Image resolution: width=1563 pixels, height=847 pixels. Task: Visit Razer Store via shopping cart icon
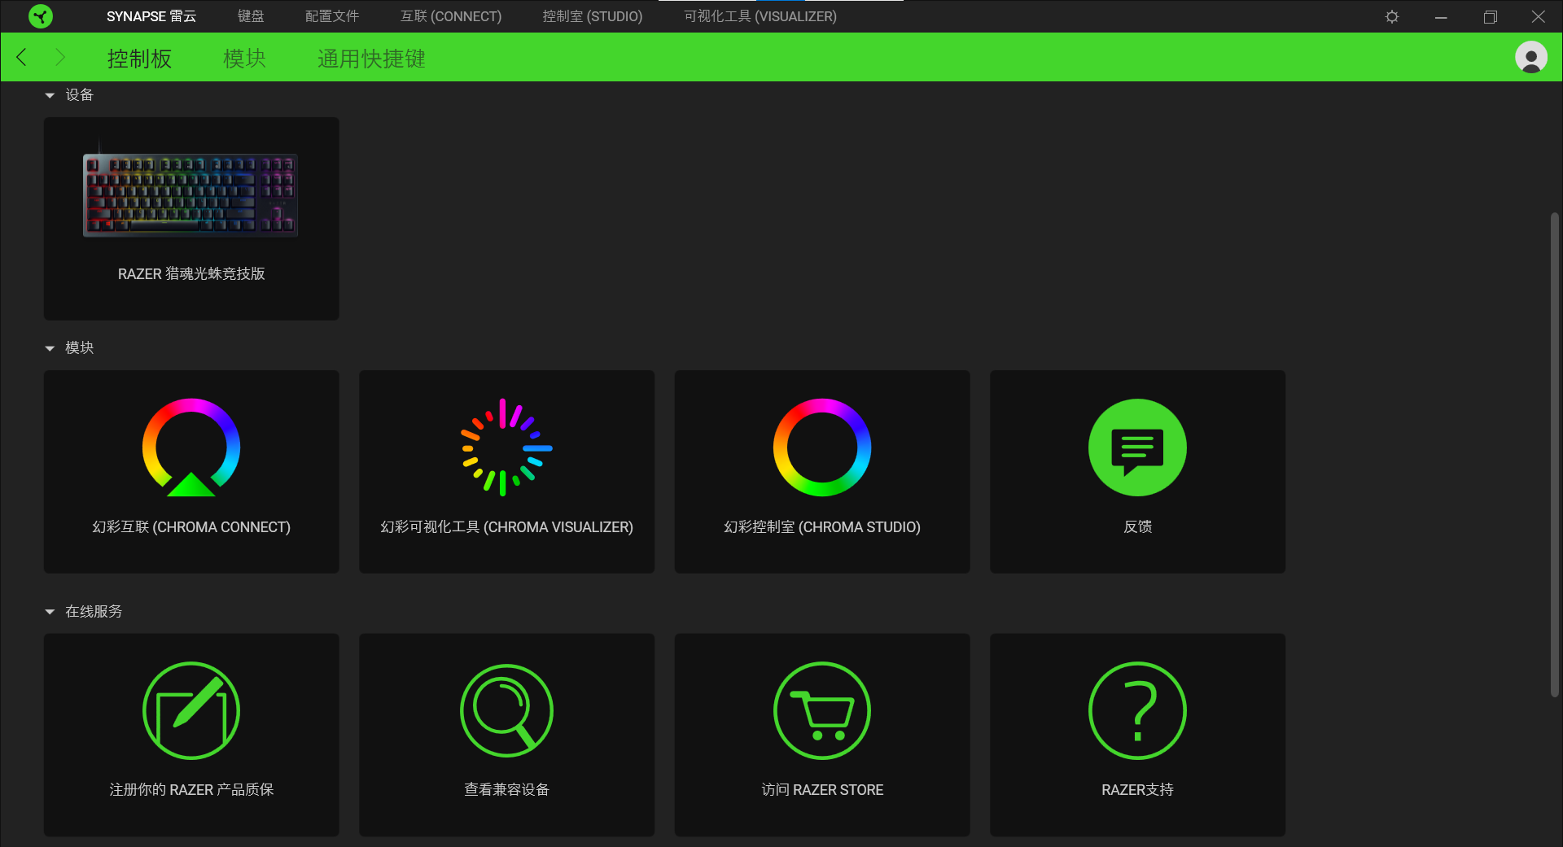click(x=821, y=710)
